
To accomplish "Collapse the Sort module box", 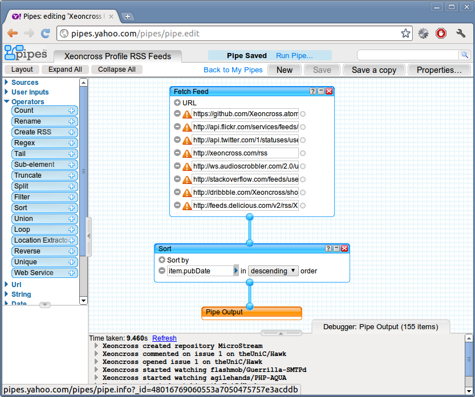I will (336, 248).
